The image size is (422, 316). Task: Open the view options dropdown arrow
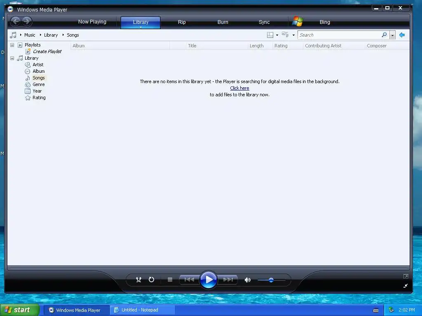[x=293, y=35]
